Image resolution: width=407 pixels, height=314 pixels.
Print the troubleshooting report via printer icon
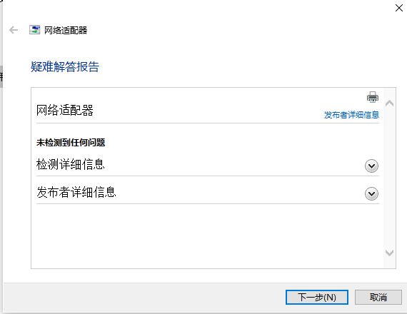click(x=373, y=97)
